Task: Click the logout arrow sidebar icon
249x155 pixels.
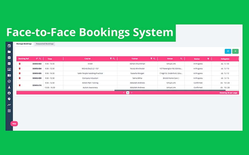Action: tap(9, 111)
